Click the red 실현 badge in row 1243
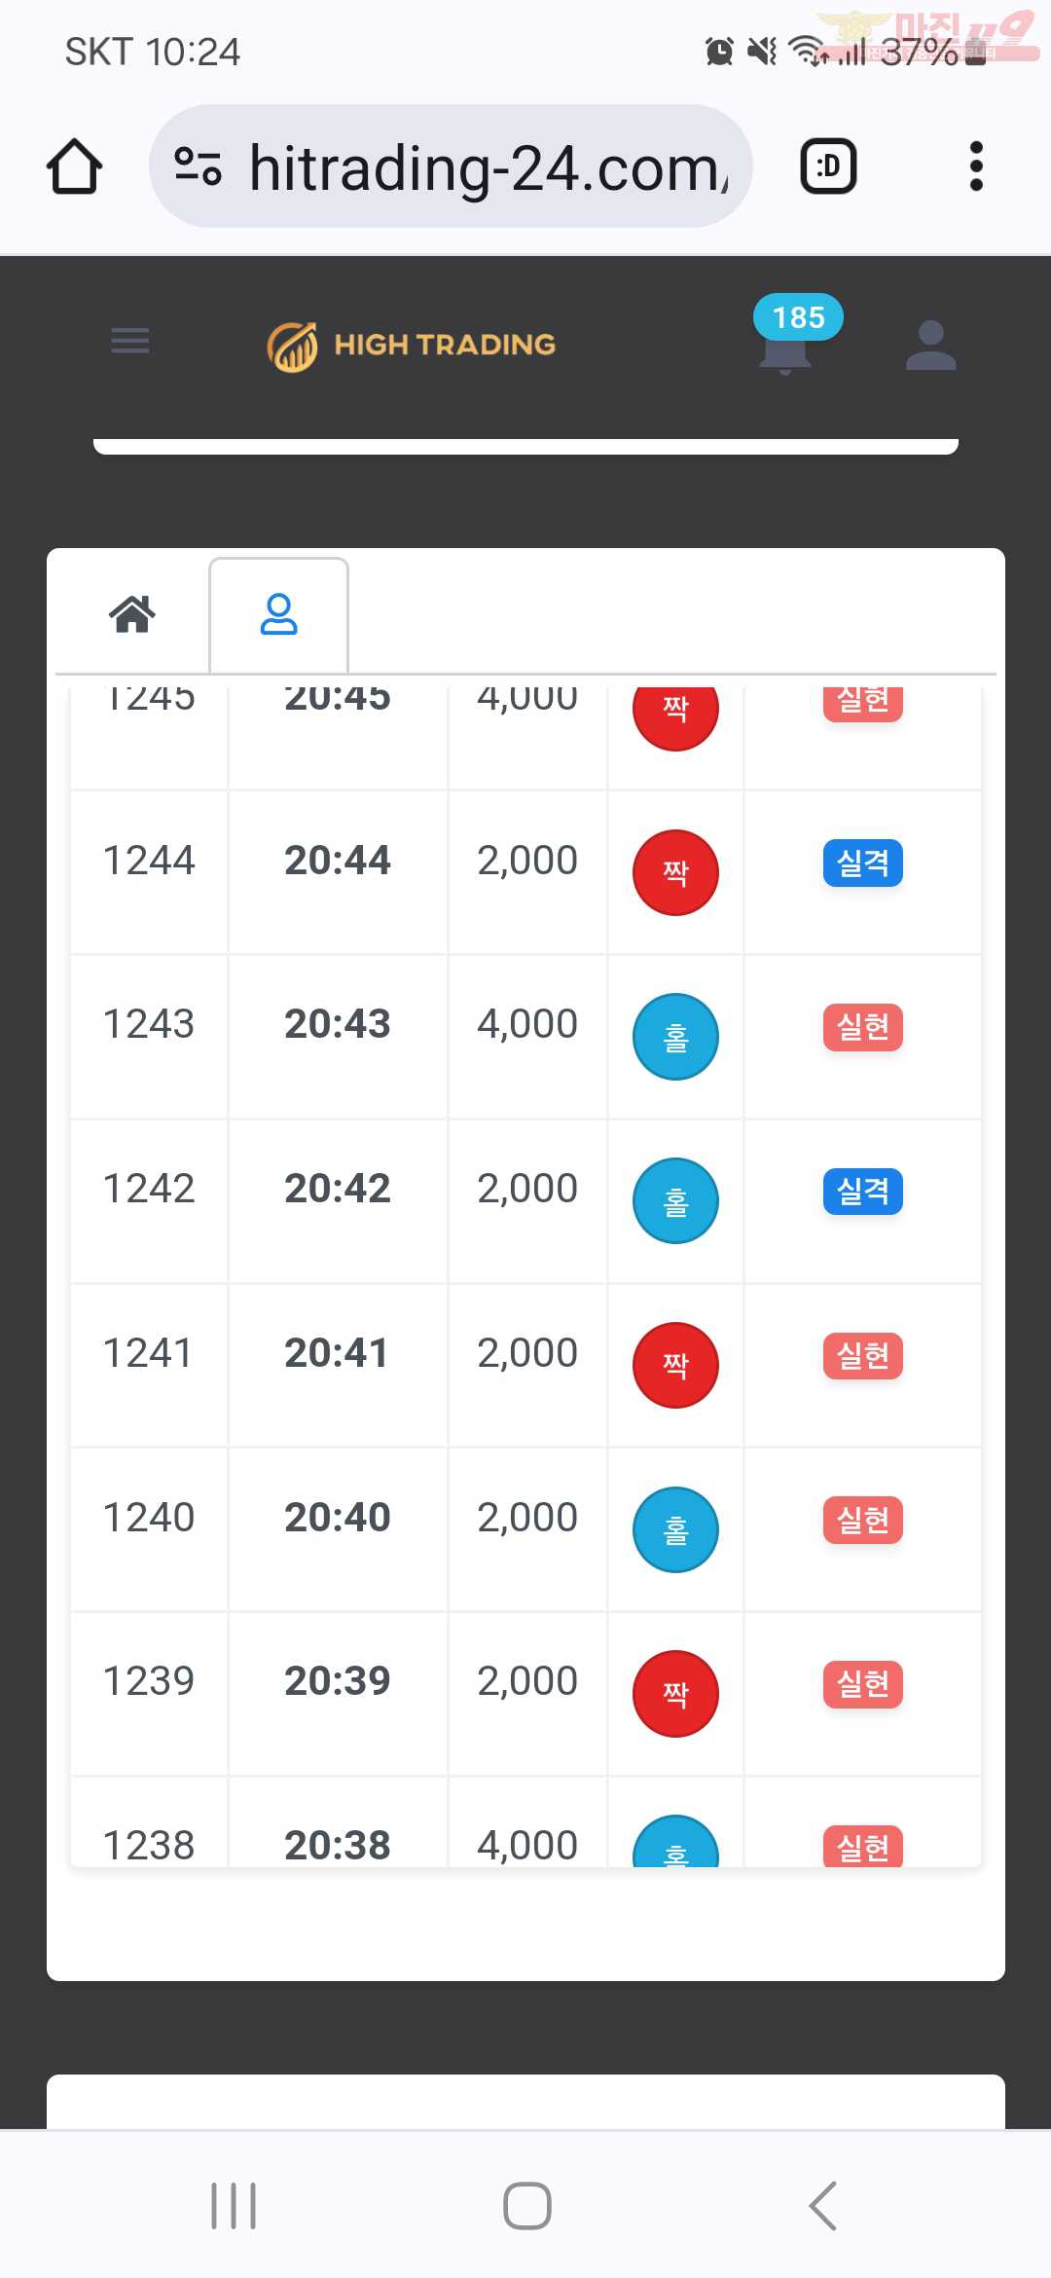Screen dimensions: 1051x2278 coord(863,1027)
